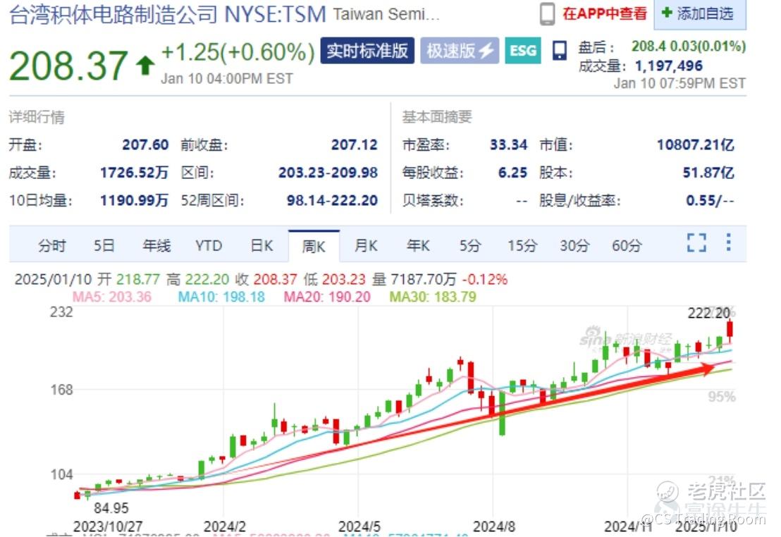The height and width of the screenshot is (537, 781).
Task: Click the 前收盘 value 207.12
Action: (x=354, y=145)
